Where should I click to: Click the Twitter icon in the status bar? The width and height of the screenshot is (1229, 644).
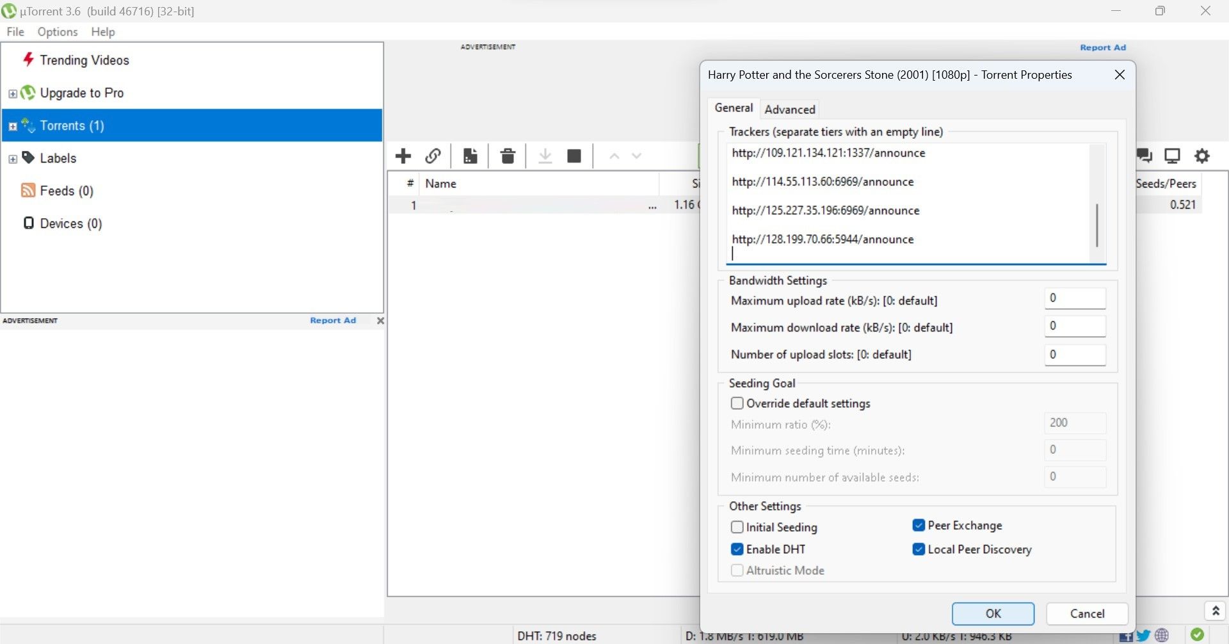1143,636
